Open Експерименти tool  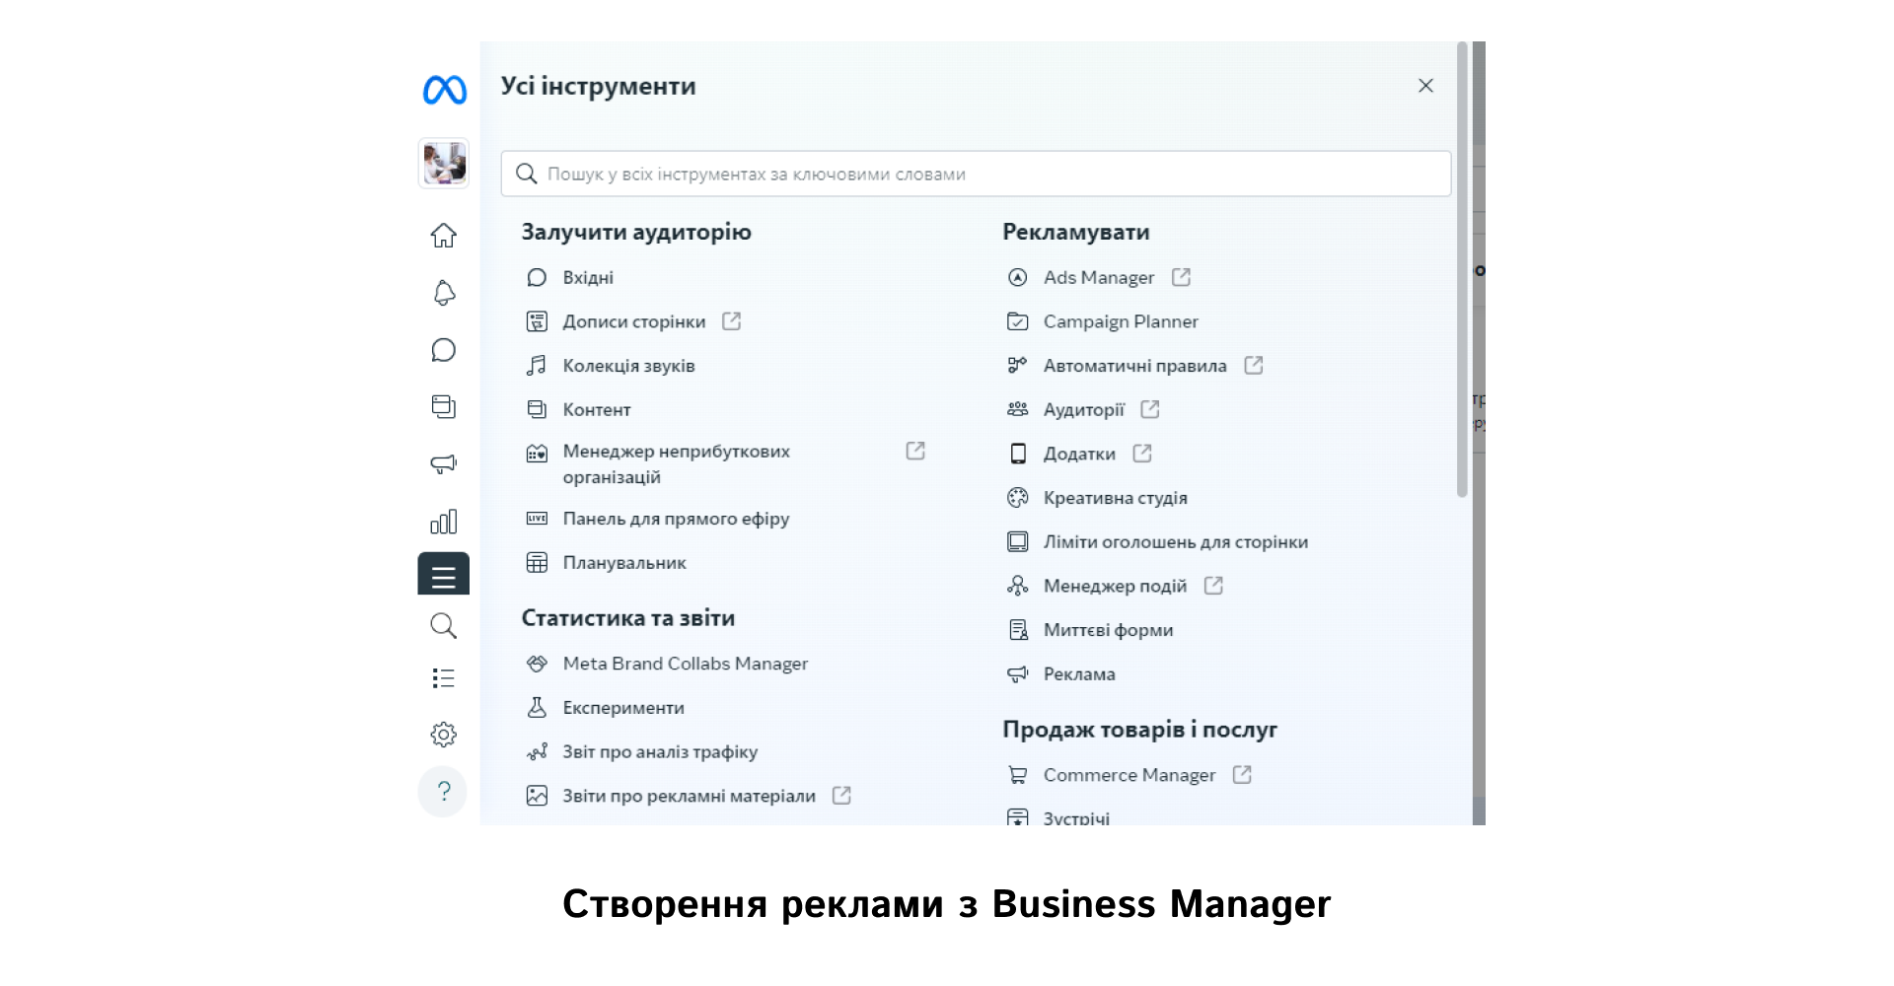tap(623, 708)
